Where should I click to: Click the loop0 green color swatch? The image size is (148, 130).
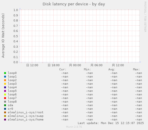point(5,73)
